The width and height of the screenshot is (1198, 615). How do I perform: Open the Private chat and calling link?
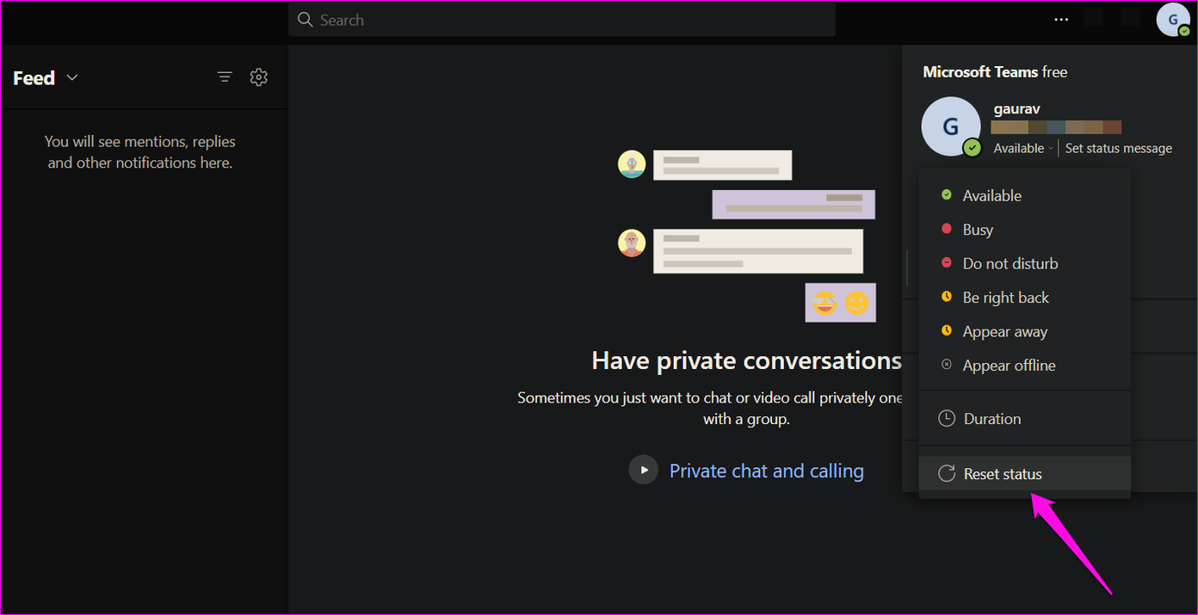pyautogui.click(x=767, y=470)
